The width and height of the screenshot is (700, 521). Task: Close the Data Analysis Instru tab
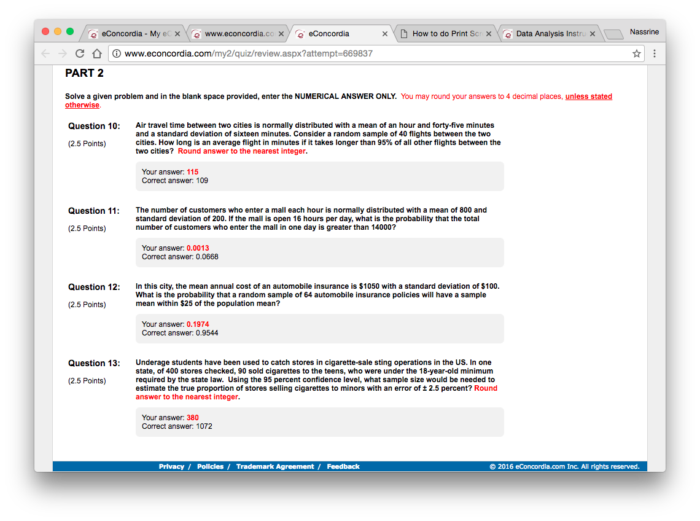coord(593,34)
